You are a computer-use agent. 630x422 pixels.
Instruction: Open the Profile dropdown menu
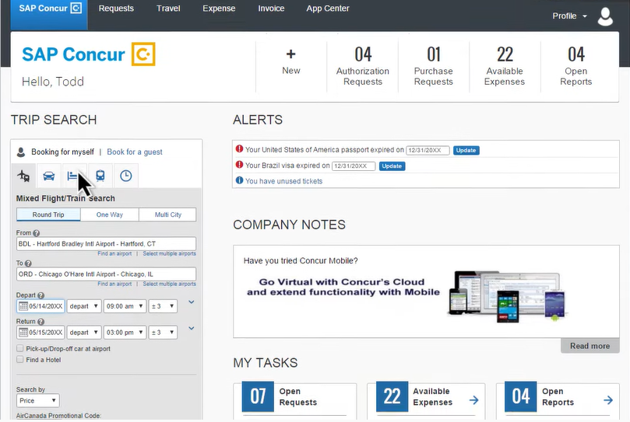click(x=569, y=16)
